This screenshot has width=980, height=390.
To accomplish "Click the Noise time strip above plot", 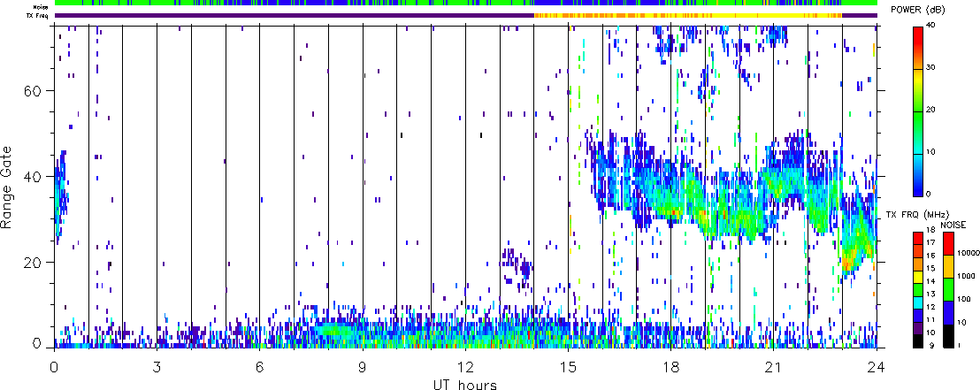I will pyautogui.click(x=465, y=4).
